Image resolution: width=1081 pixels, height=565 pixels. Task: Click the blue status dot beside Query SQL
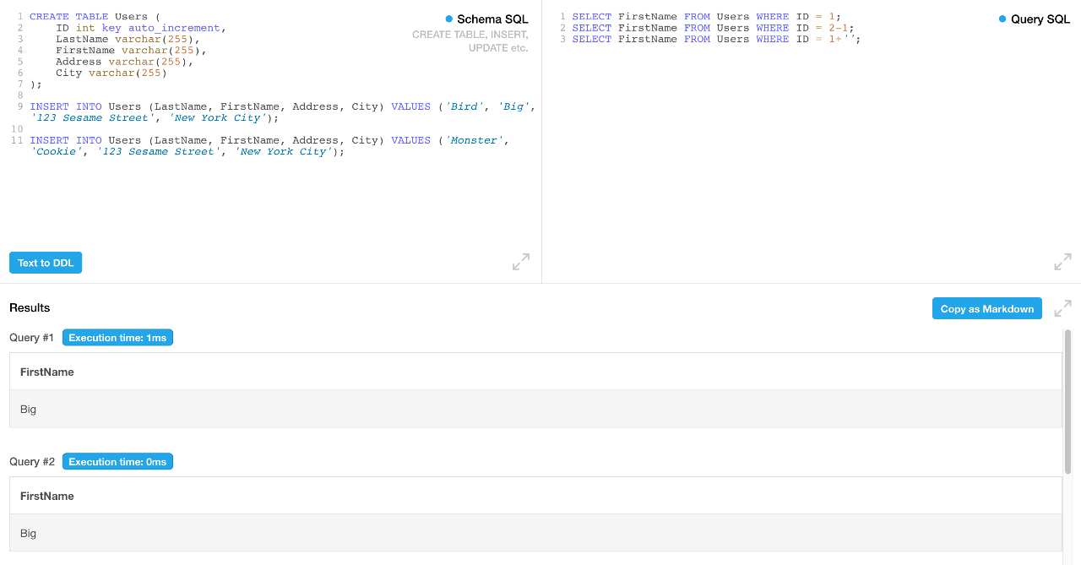point(1002,18)
